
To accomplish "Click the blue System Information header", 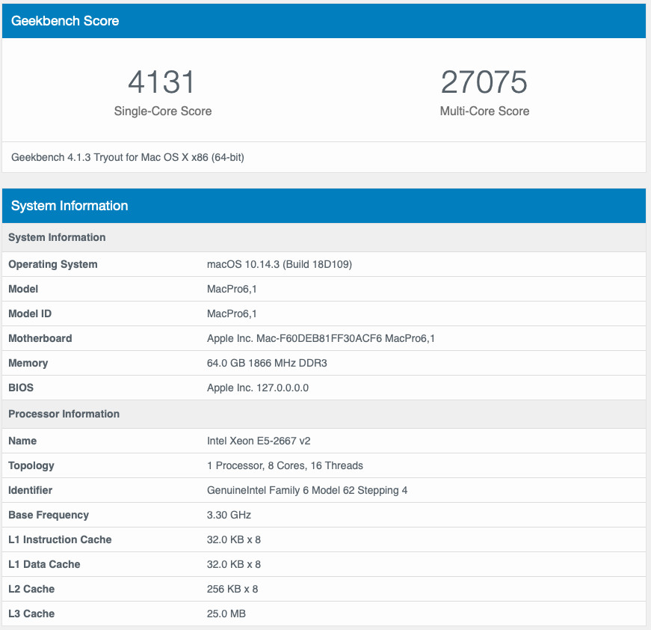I will tap(70, 206).
